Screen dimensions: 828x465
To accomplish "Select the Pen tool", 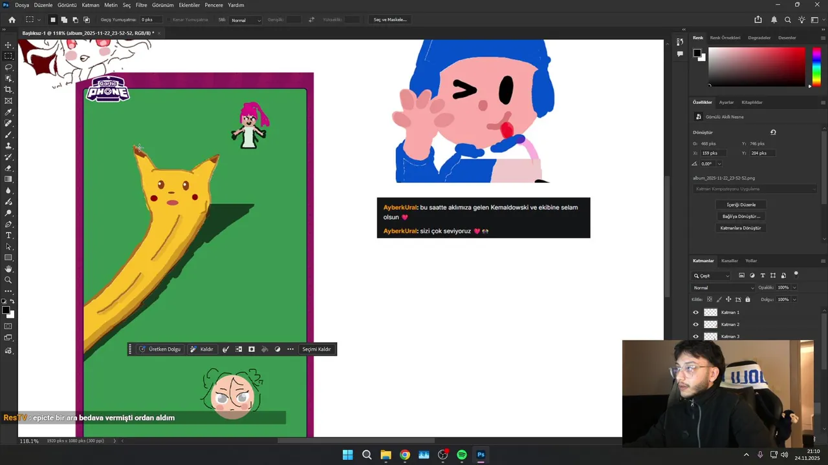I will 8,224.
